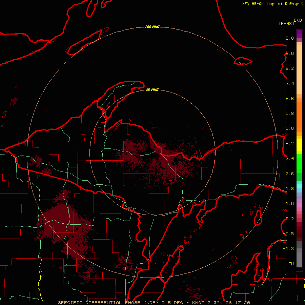This screenshot has height=305, width=305.
Task: Click the 50 NMI range ring label
Action: pyautogui.click(x=152, y=90)
